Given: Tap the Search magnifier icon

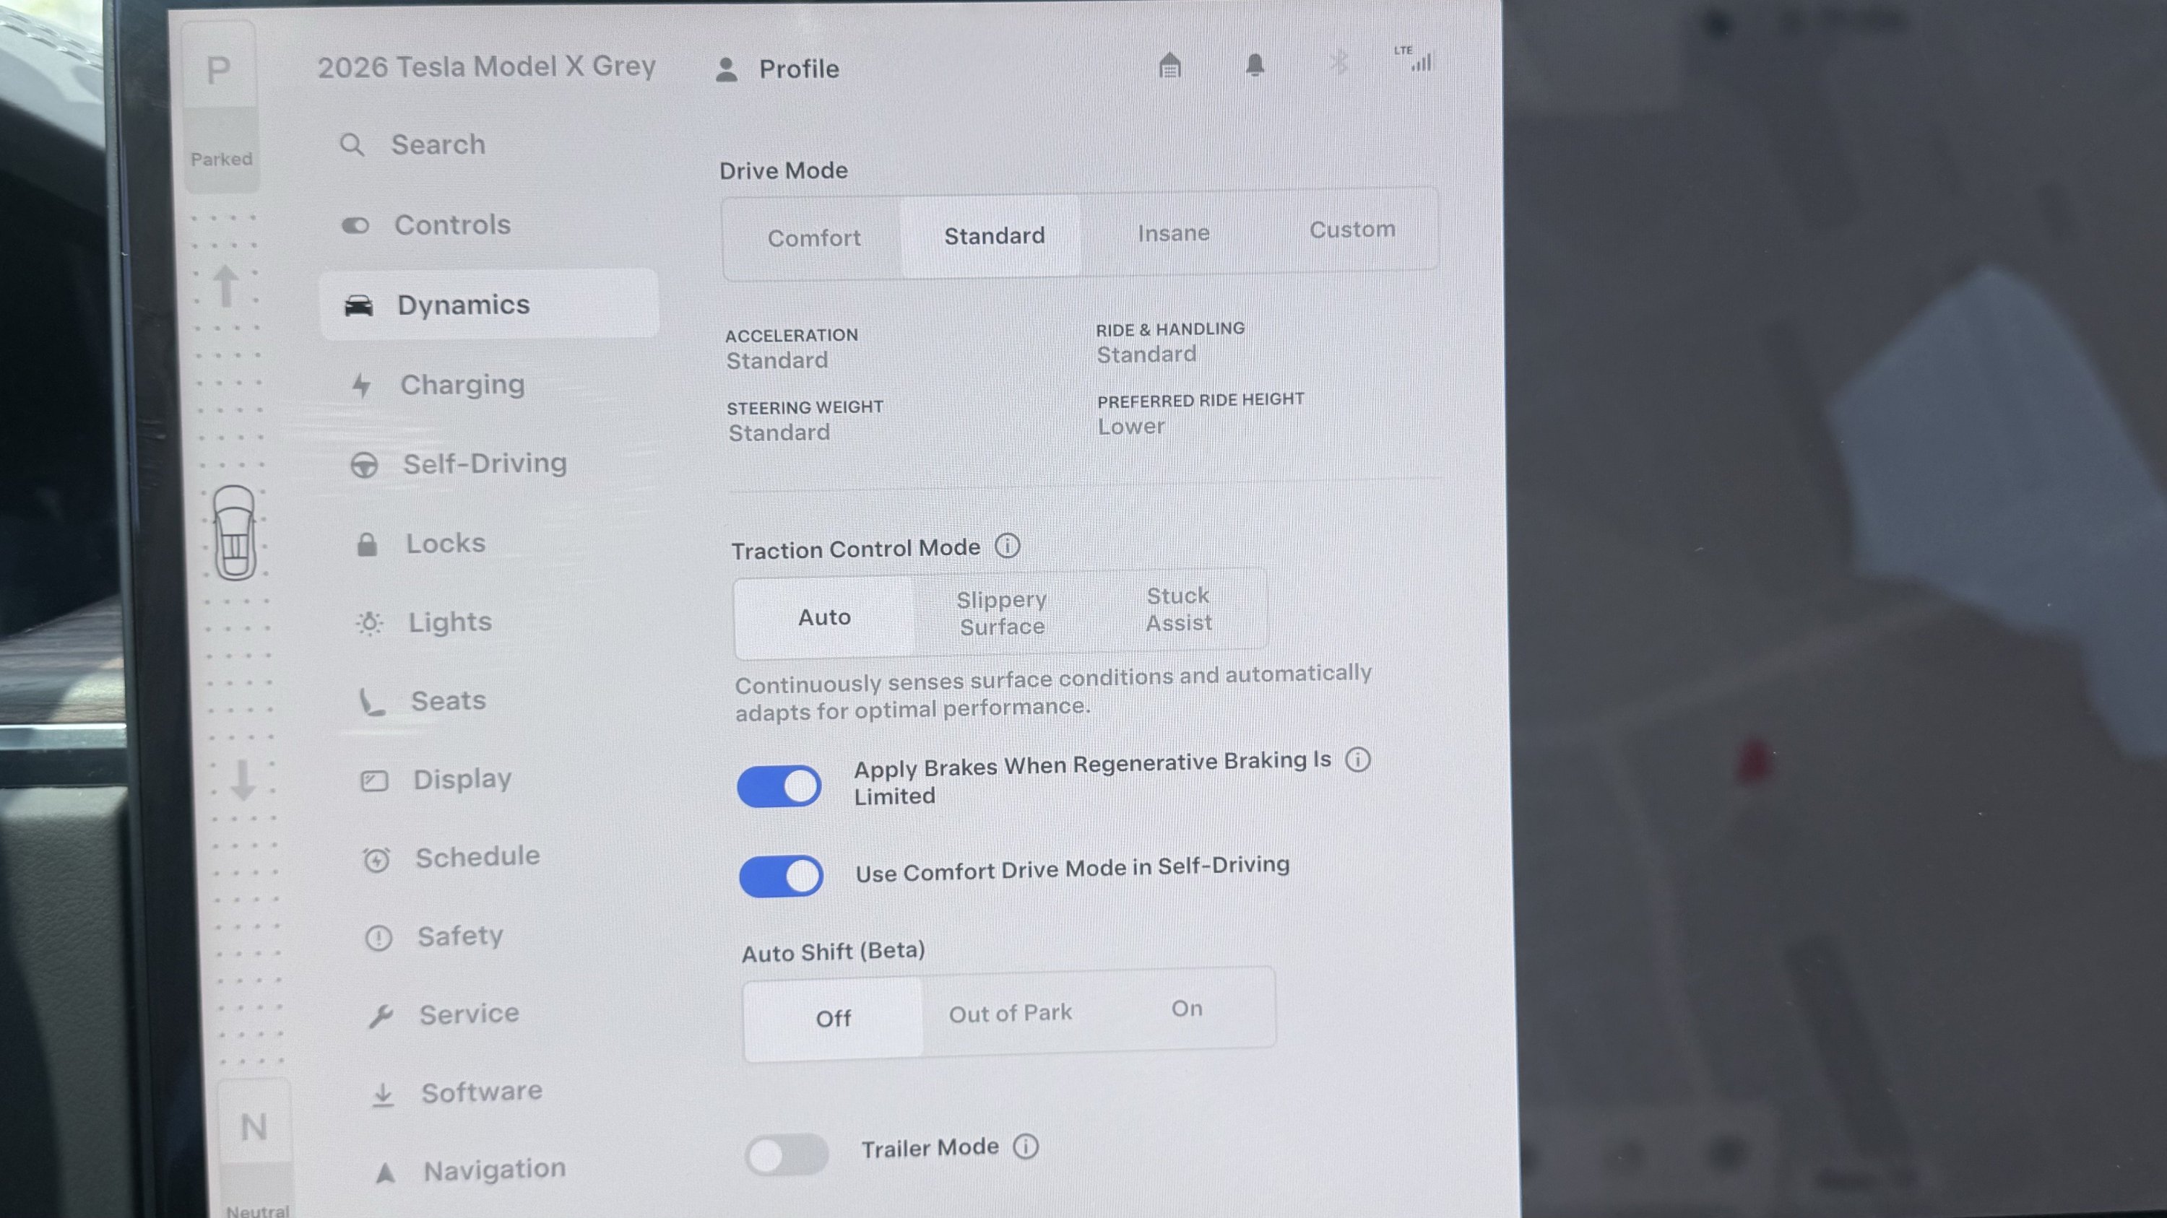Looking at the screenshot, I should pos(352,145).
